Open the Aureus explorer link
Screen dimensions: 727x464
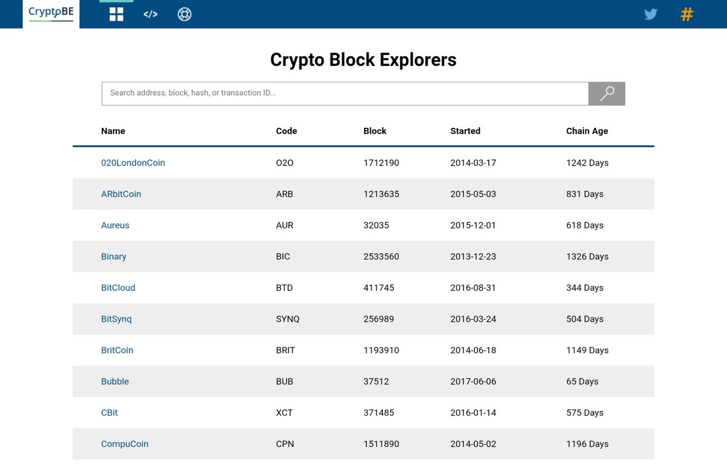pos(115,225)
